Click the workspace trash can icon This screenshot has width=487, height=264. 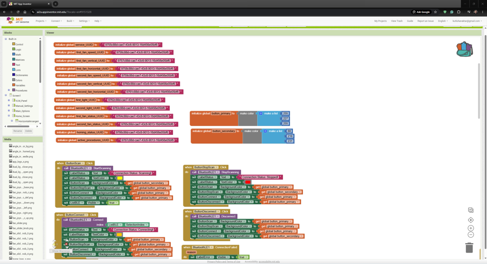coord(469,247)
